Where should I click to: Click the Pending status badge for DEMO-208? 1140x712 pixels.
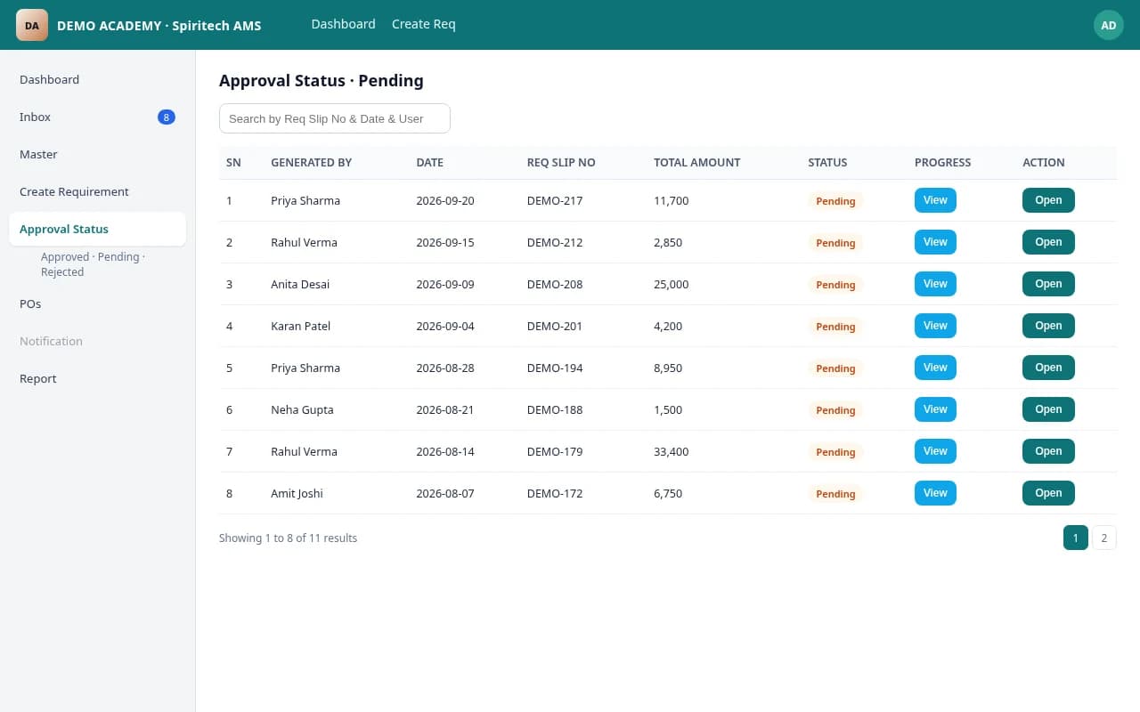(x=835, y=285)
